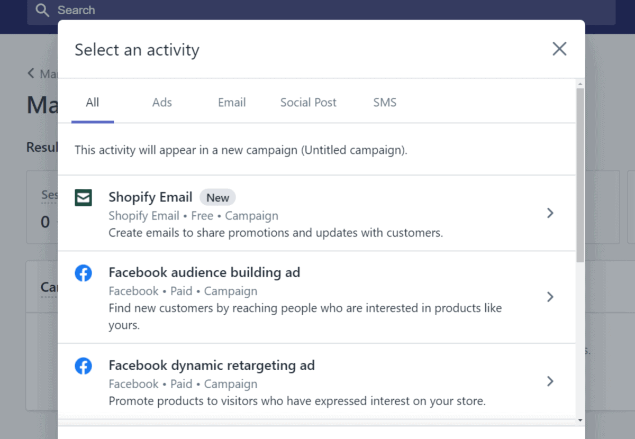Switch to the All tab
Viewport: 635px width, 439px height.
pyautogui.click(x=93, y=102)
